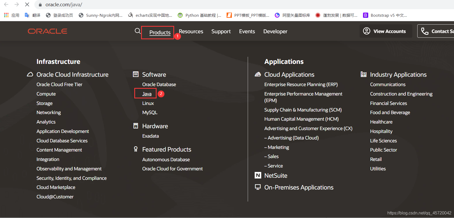Image resolution: width=454 pixels, height=218 pixels.
Task: Click the Cloud Applications icon
Action: pyautogui.click(x=258, y=74)
